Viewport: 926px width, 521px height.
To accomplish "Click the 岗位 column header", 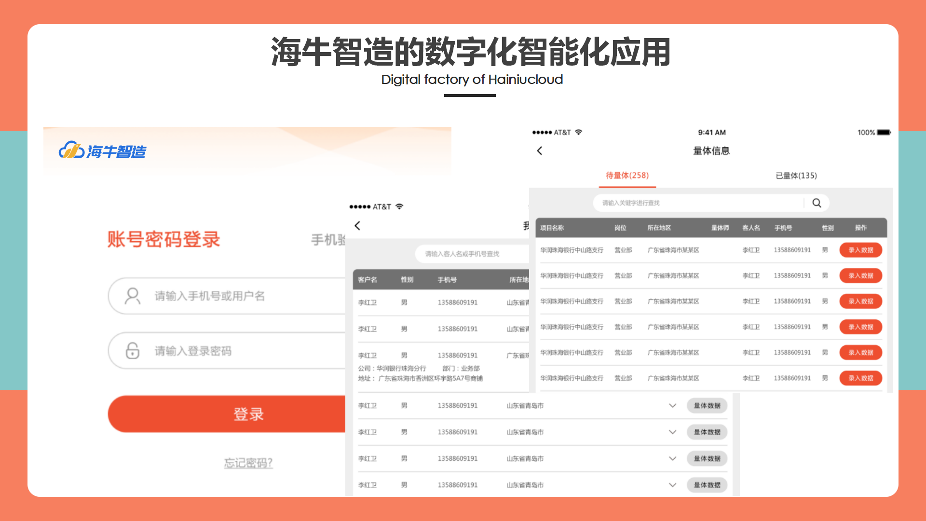I will pyautogui.click(x=620, y=228).
